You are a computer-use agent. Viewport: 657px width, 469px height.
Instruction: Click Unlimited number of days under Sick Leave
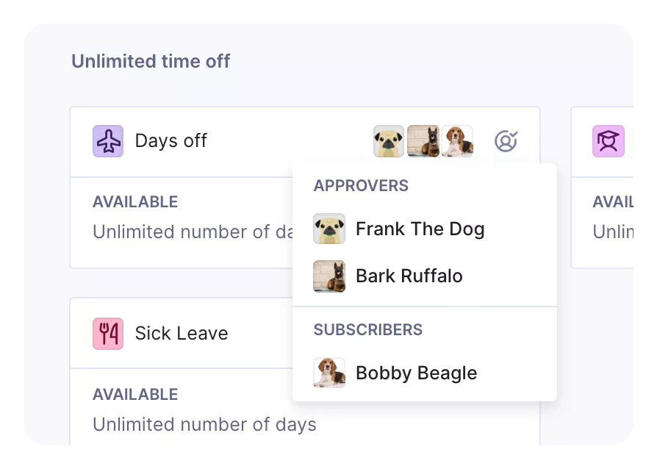pyautogui.click(x=204, y=425)
